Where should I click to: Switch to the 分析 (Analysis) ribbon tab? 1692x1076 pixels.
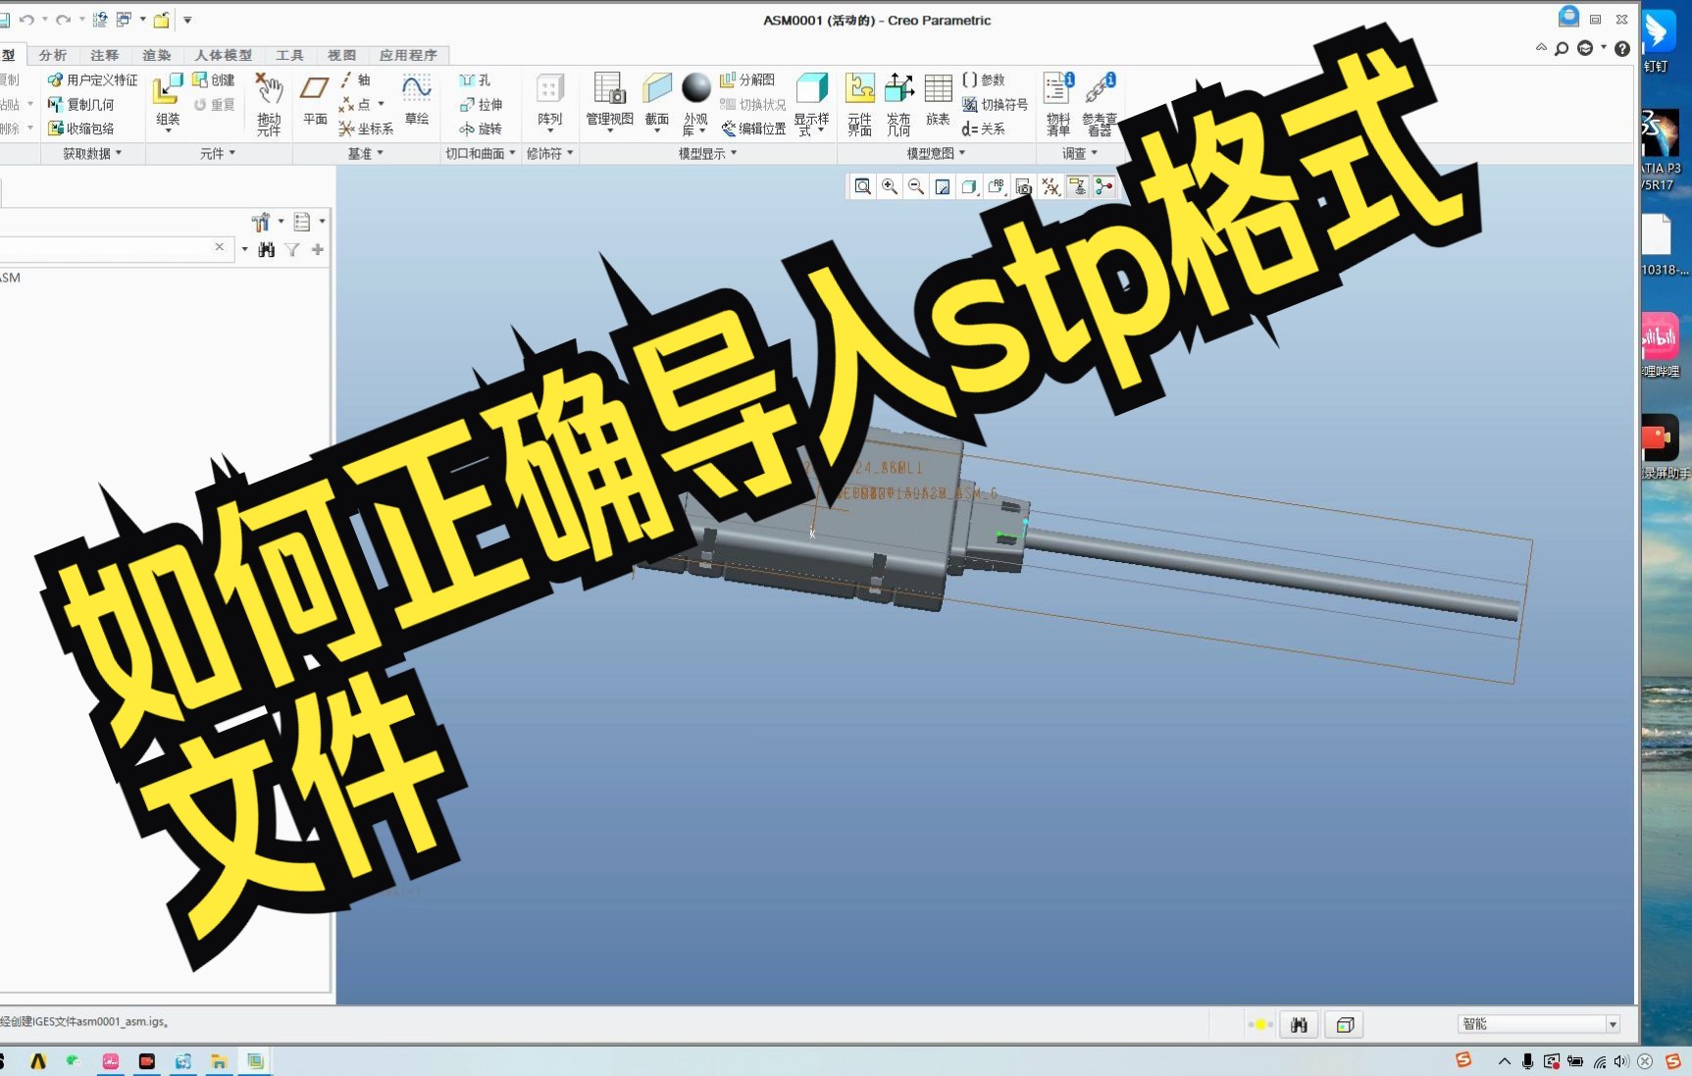(52, 55)
